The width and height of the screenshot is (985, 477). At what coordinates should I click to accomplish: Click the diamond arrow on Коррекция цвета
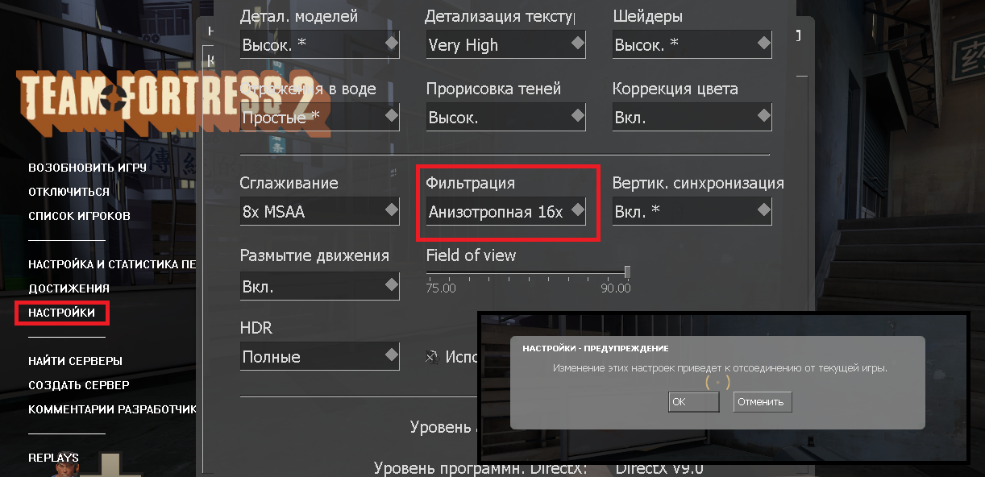(x=763, y=116)
